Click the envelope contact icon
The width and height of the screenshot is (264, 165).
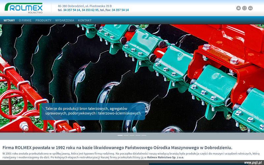tap(245, 8)
